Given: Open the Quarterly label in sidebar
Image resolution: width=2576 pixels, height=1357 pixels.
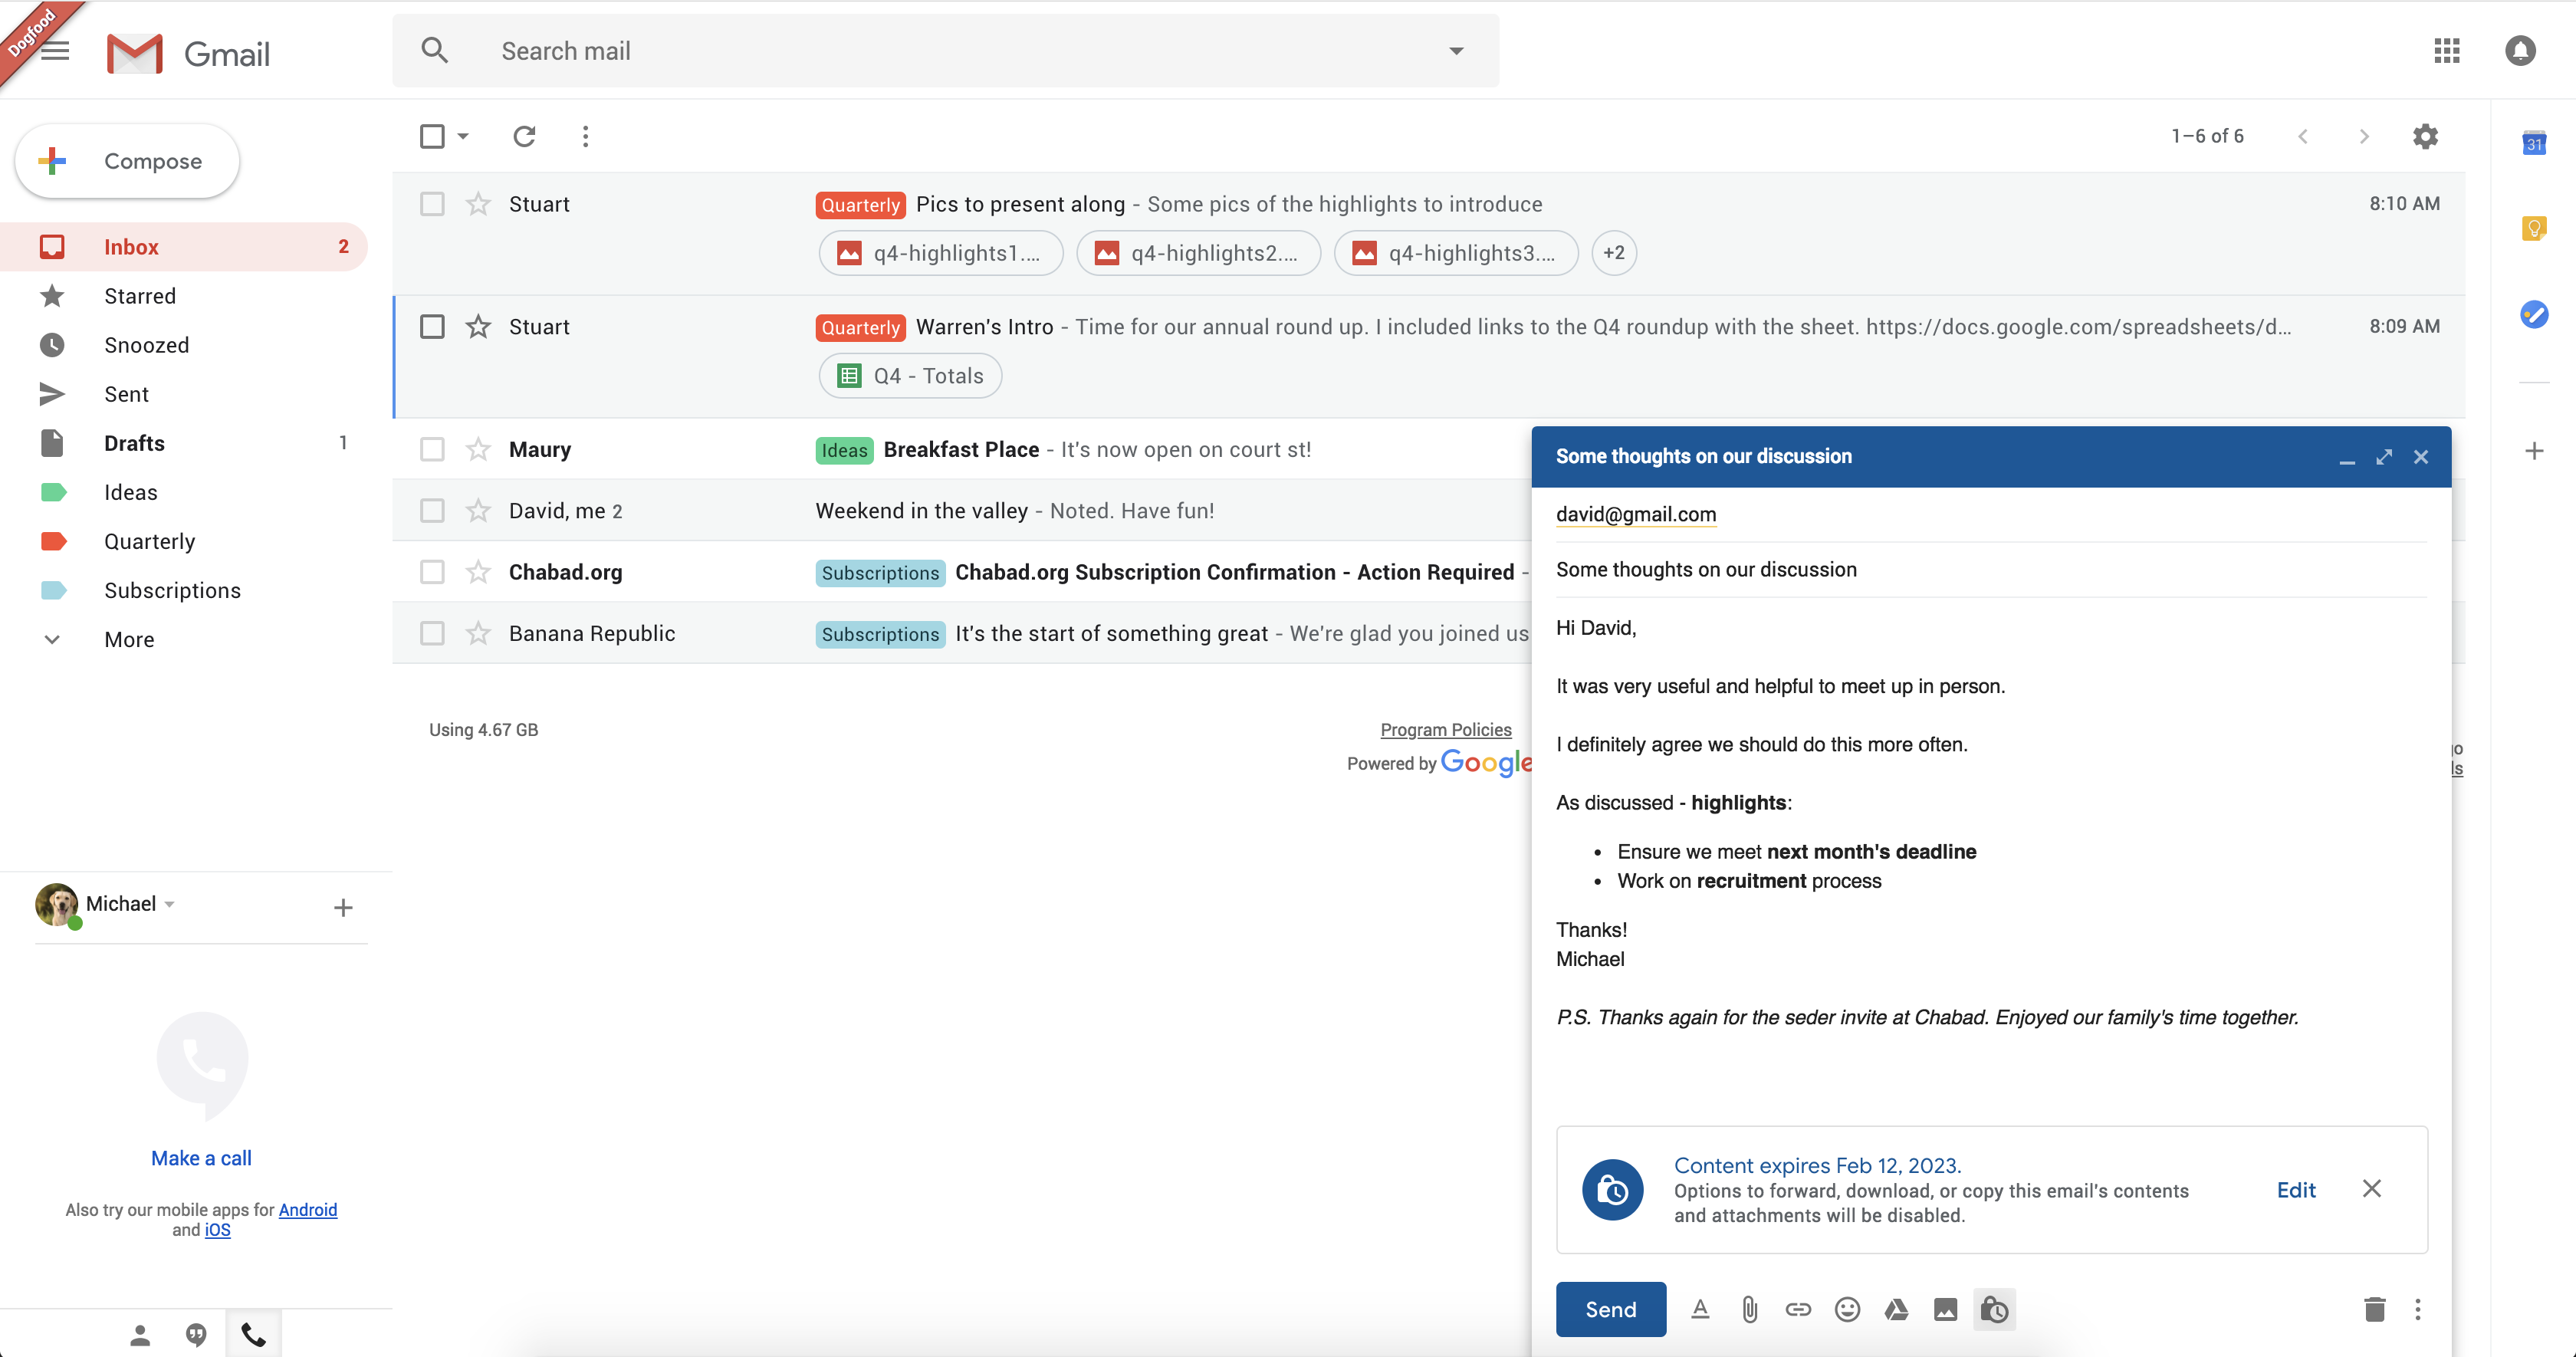Looking at the screenshot, I should (x=148, y=540).
